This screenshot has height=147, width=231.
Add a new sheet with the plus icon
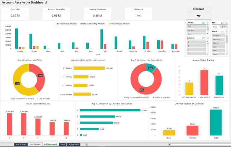[87, 144]
